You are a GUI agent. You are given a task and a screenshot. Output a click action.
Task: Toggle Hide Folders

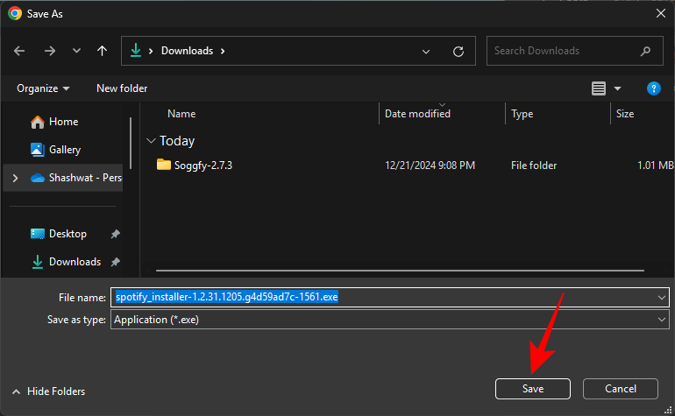pos(49,391)
